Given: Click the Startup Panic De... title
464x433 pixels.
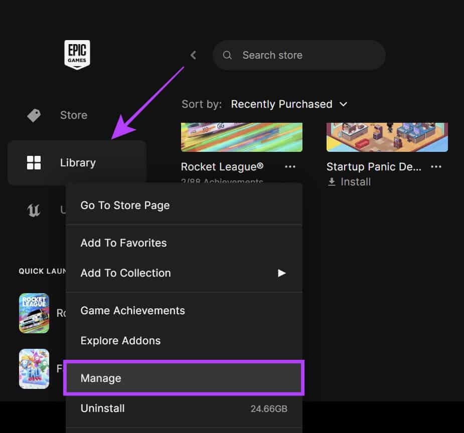Looking at the screenshot, I should click(374, 167).
